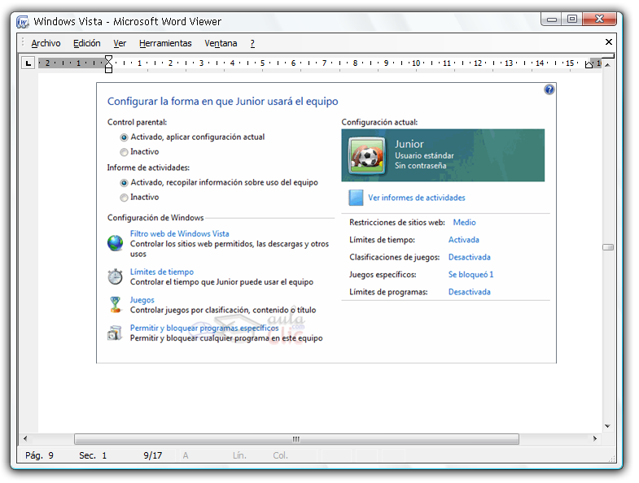
Task: Click Junior's soccer ball account picture
Action: (367, 154)
